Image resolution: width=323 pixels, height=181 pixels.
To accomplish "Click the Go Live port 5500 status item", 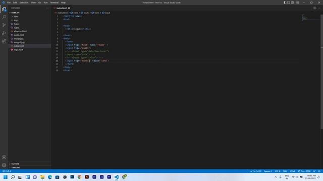I will (304, 171).
